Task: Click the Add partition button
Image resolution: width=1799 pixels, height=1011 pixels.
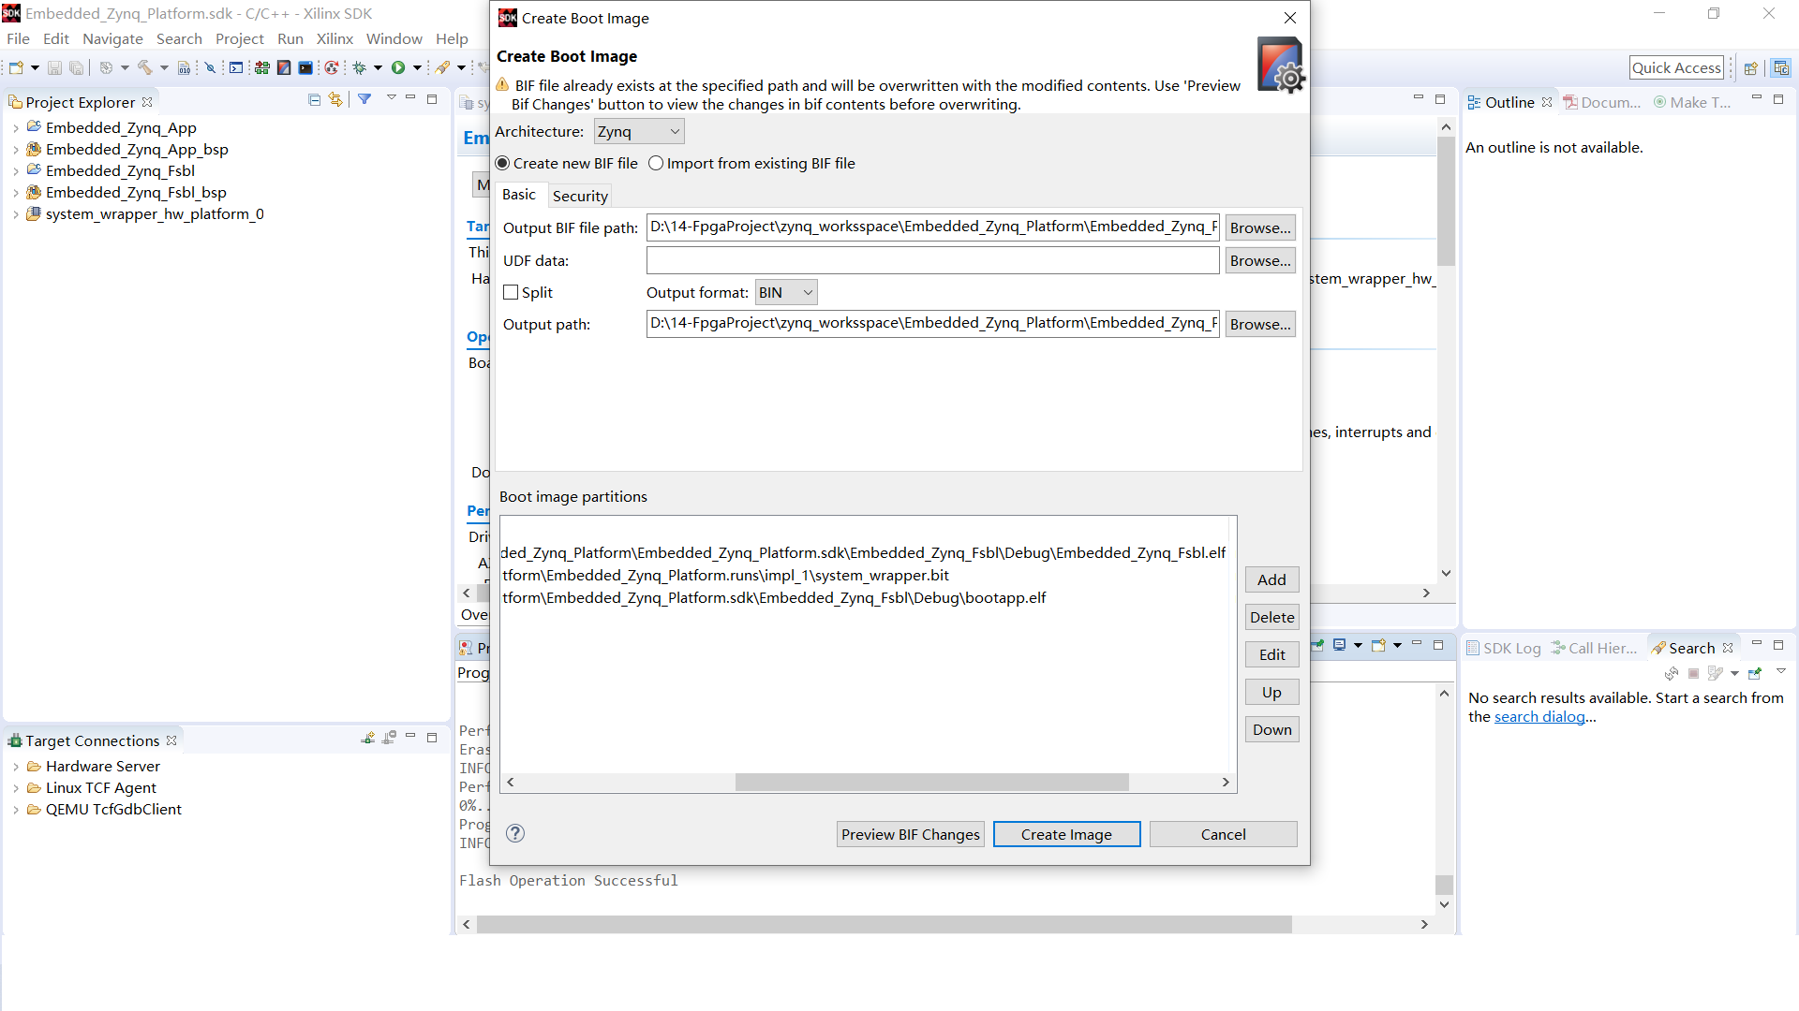Action: pos(1271,579)
